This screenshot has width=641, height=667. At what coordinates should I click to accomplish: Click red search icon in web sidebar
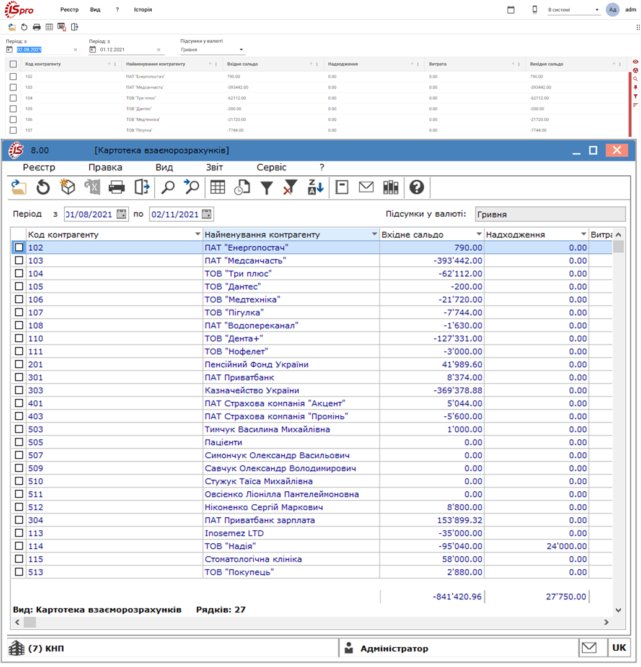(635, 79)
